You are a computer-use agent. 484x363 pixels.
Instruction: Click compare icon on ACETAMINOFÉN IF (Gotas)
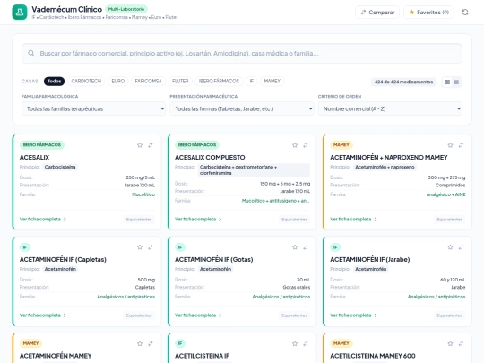pyautogui.click(x=306, y=247)
